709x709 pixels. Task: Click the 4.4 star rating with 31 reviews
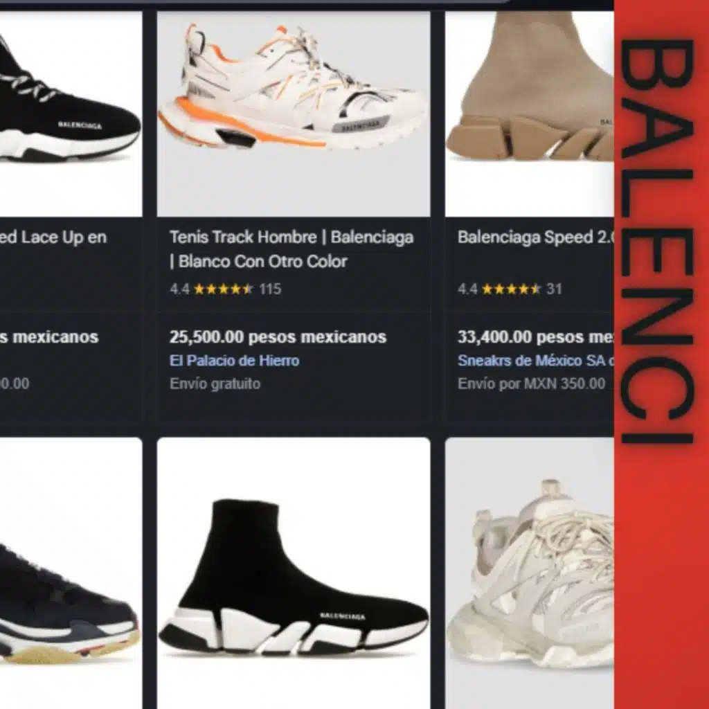510,289
